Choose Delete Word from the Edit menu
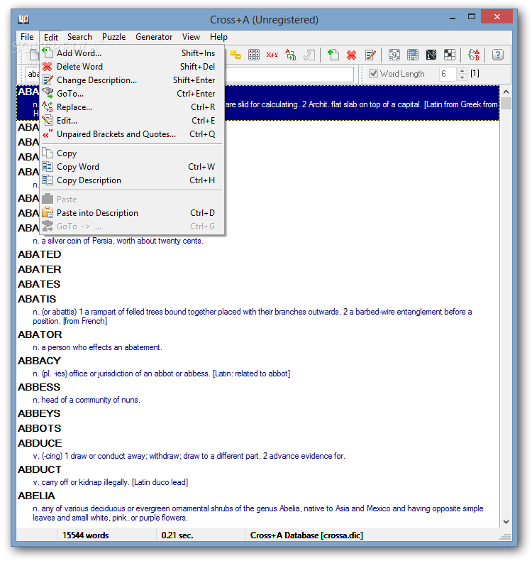532x561 pixels. pos(132,67)
